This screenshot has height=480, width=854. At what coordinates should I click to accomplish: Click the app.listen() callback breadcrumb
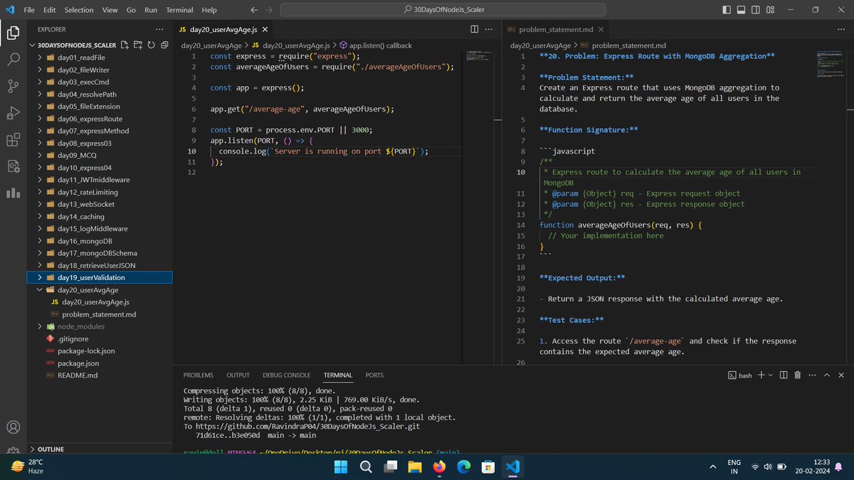(x=379, y=45)
